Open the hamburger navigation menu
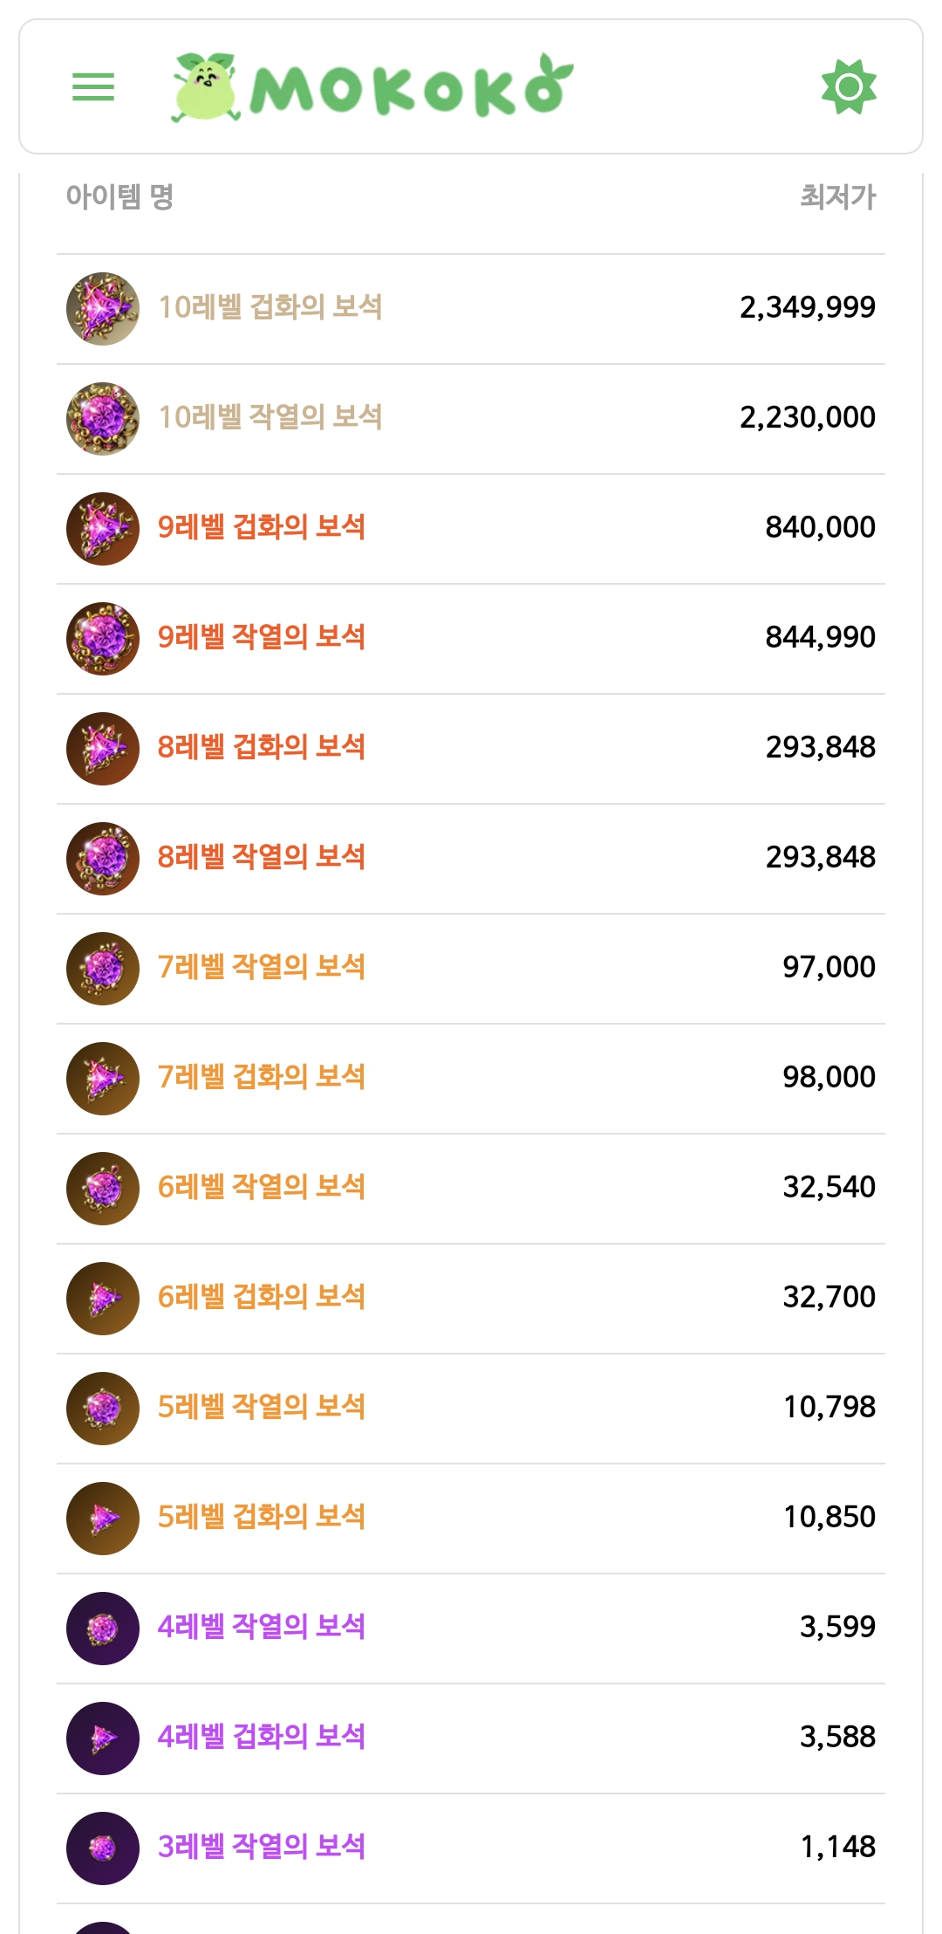 (93, 87)
